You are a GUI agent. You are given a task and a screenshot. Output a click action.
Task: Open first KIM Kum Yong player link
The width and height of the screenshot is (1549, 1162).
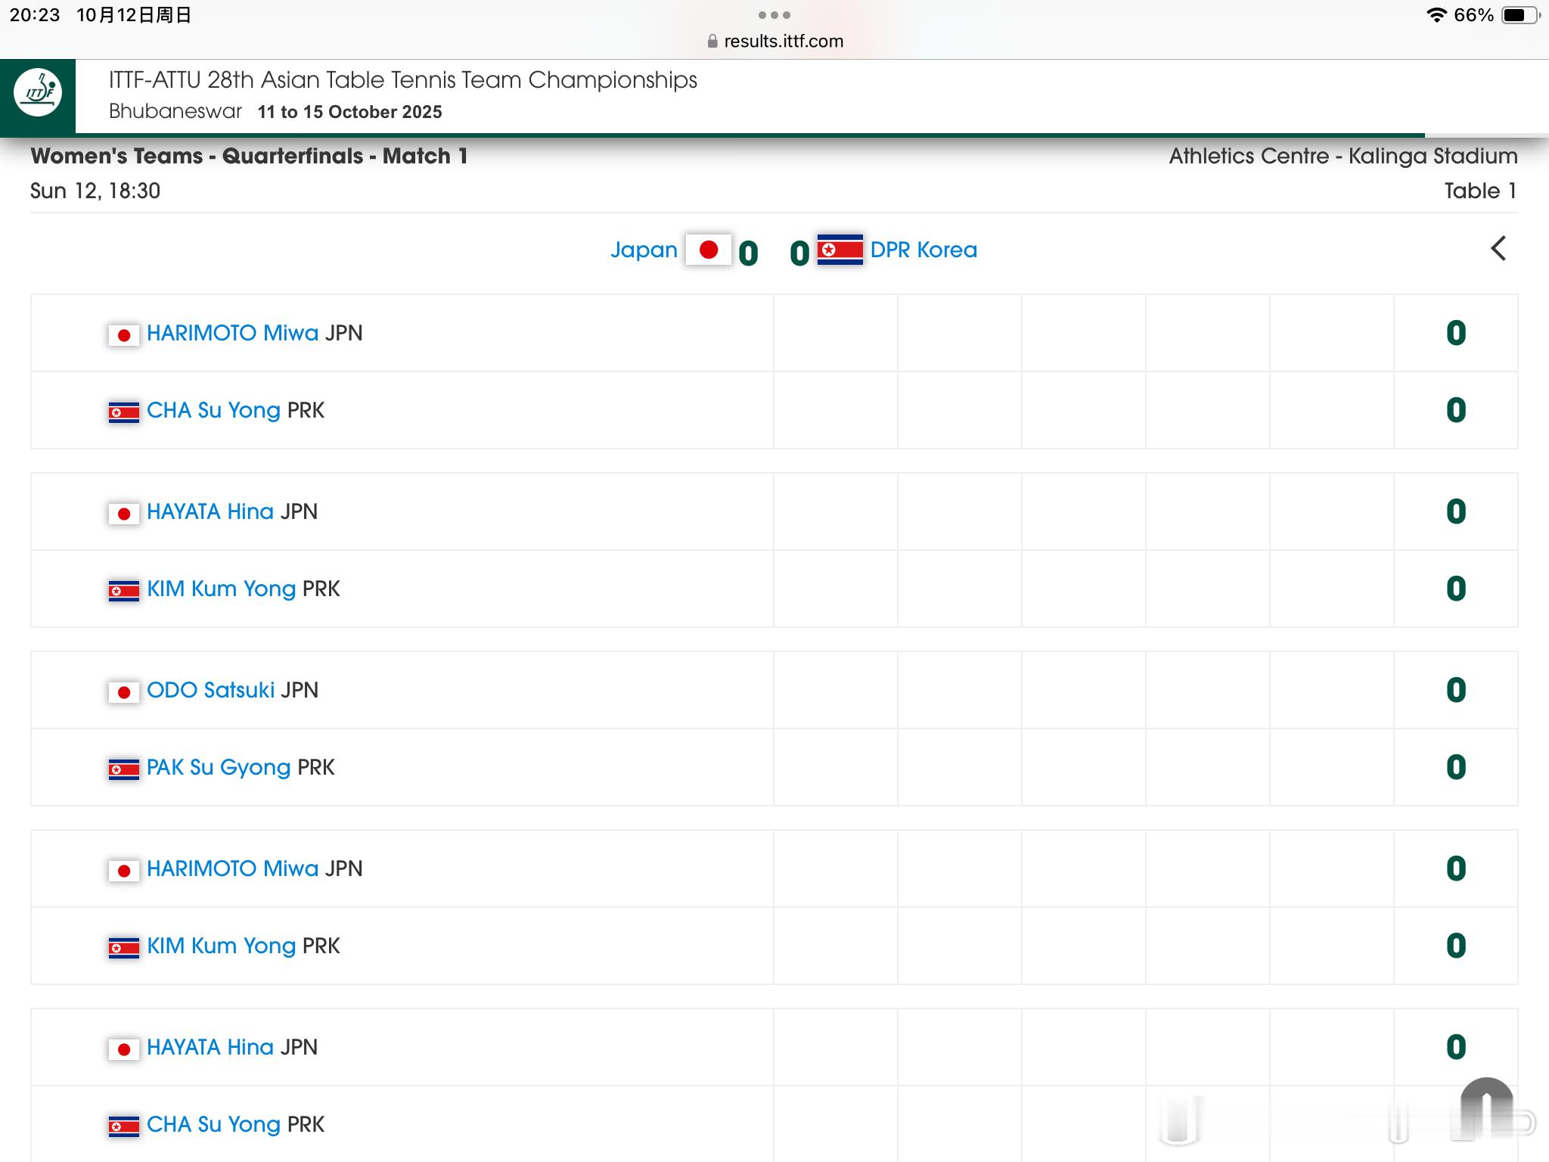click(x=221, y=589)
